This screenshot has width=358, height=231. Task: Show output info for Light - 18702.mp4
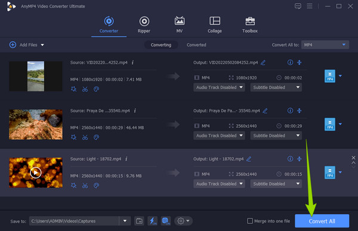pyautogui.click(x=290, y=159)
